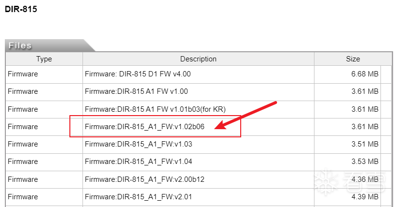Select the Firmware type cell in v1.04 row
The height and width of the screenshot is (207, 396).
point(23,162)
